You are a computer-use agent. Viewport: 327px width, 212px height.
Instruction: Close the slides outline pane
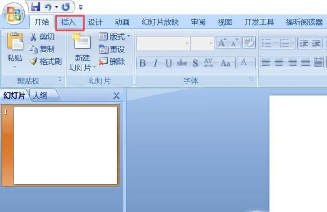coord(116,96)
